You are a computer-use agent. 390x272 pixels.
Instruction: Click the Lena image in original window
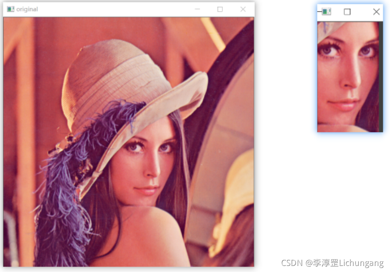pos(129,142)
